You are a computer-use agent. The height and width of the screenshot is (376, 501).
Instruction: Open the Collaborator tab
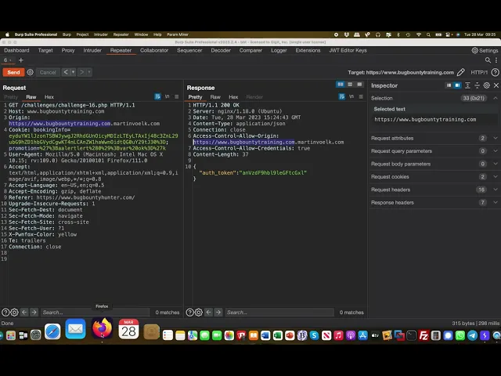[x=154, y=50]
